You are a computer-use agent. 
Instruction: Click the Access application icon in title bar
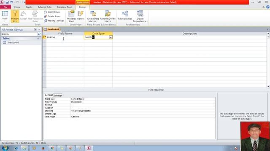click(2, 2)
